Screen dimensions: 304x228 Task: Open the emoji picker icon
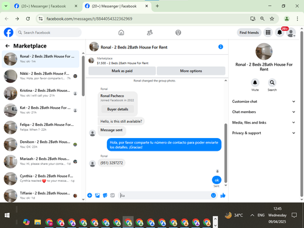[213, 195]
